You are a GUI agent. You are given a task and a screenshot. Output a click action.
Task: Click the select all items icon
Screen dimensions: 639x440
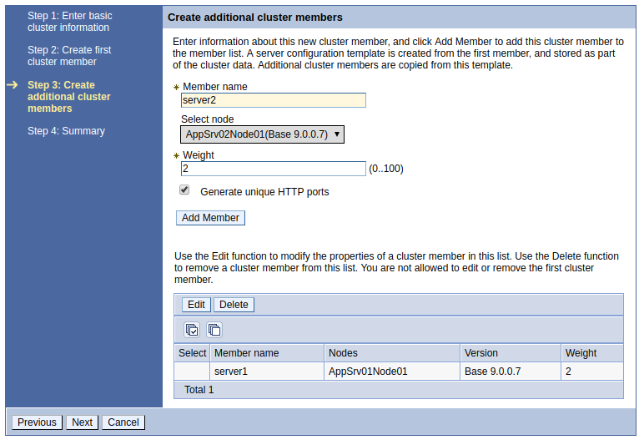(x=192, y=330)
